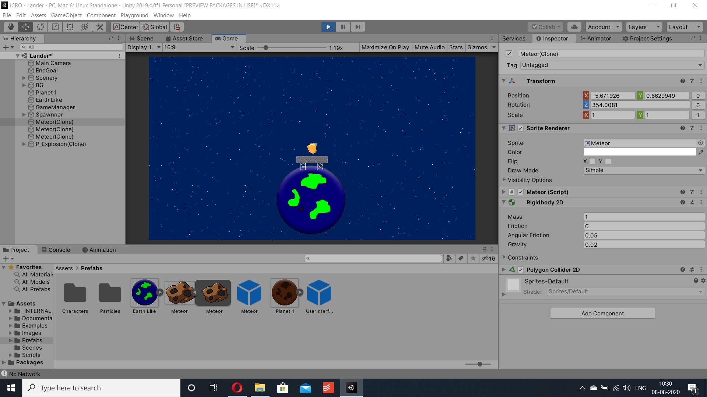The width and height of the screenshot is (707, 397).
Task: Open the cloud services icon
Action: [x=574, y=27]
